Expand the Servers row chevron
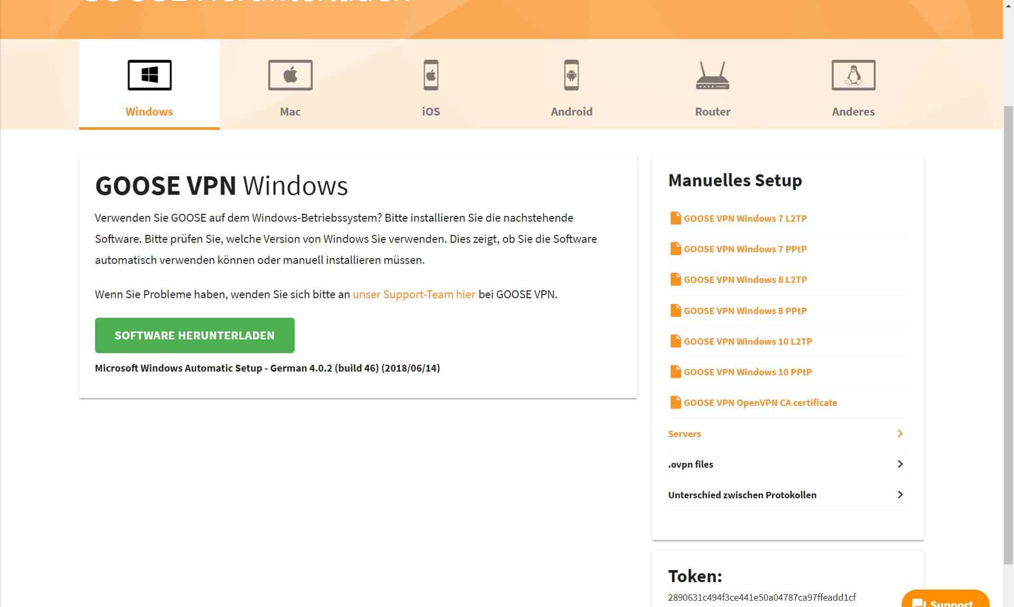1014x607 pixels. pyautogui.click(x=900, y=433)
